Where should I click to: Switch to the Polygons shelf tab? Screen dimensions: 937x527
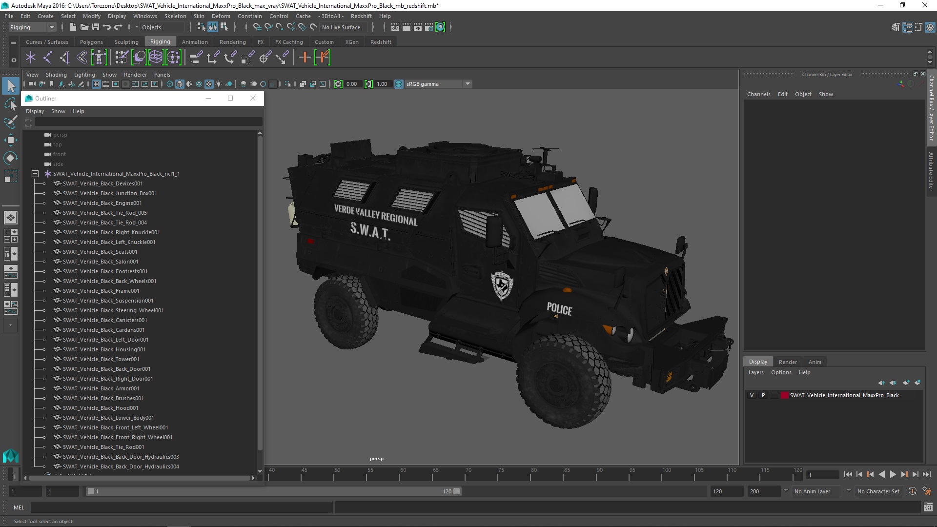coord(91,42)
